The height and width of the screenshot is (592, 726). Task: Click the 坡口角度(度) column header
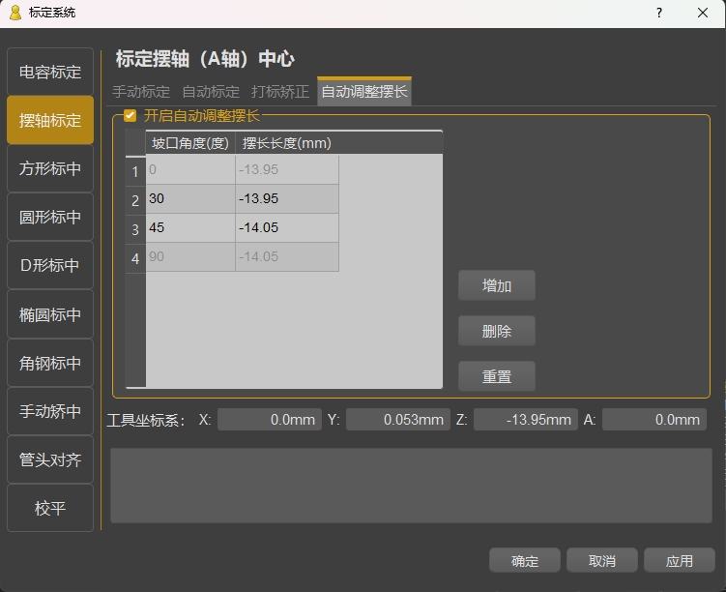tap(190, 143)
